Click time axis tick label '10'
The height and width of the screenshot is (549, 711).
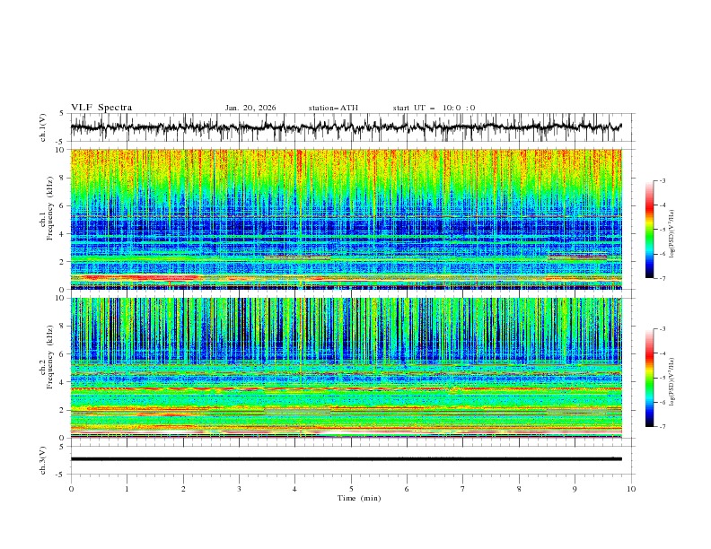[631, 489]
